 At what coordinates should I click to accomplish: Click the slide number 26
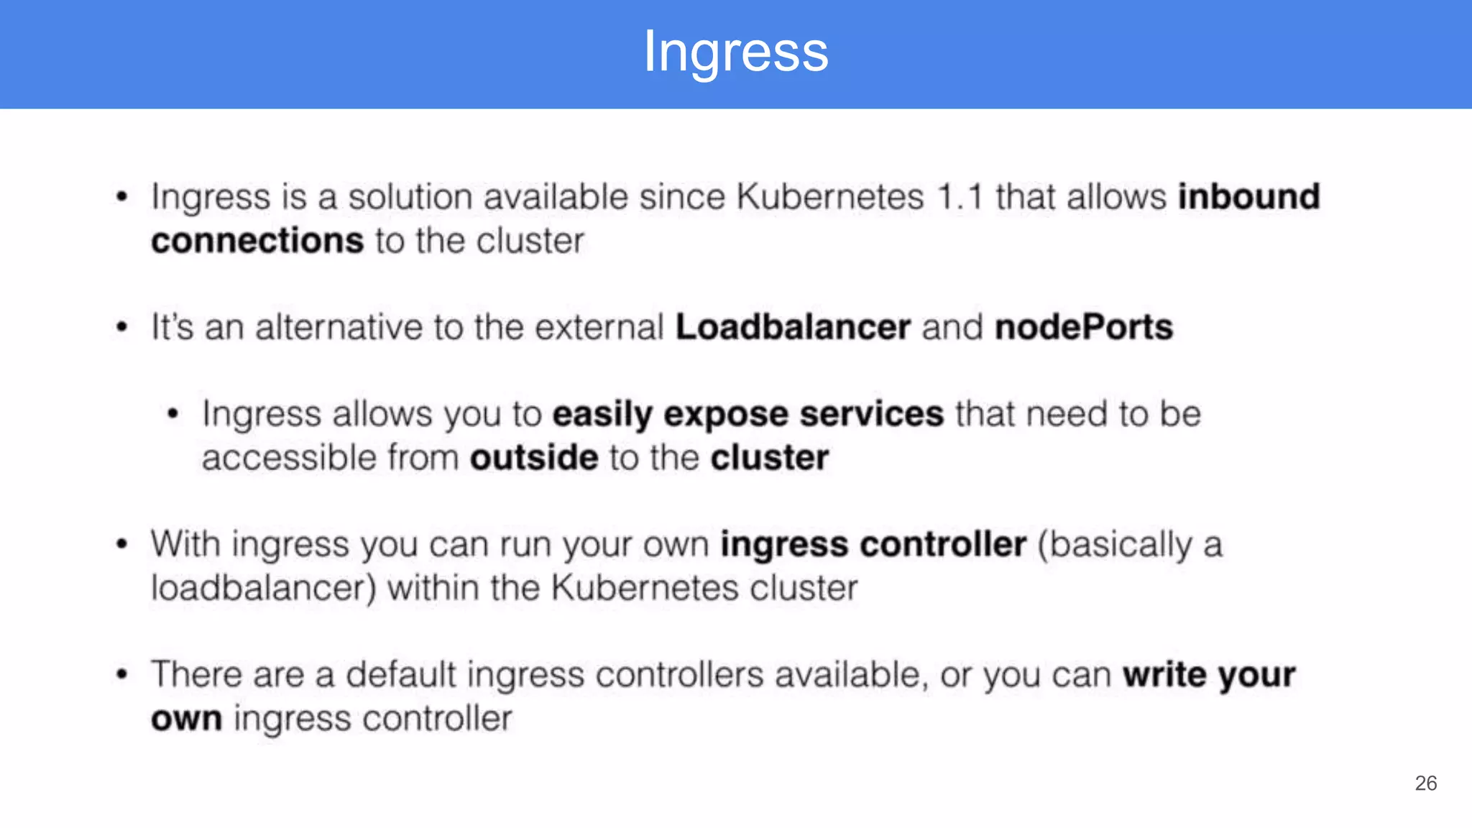point(1425,783)
